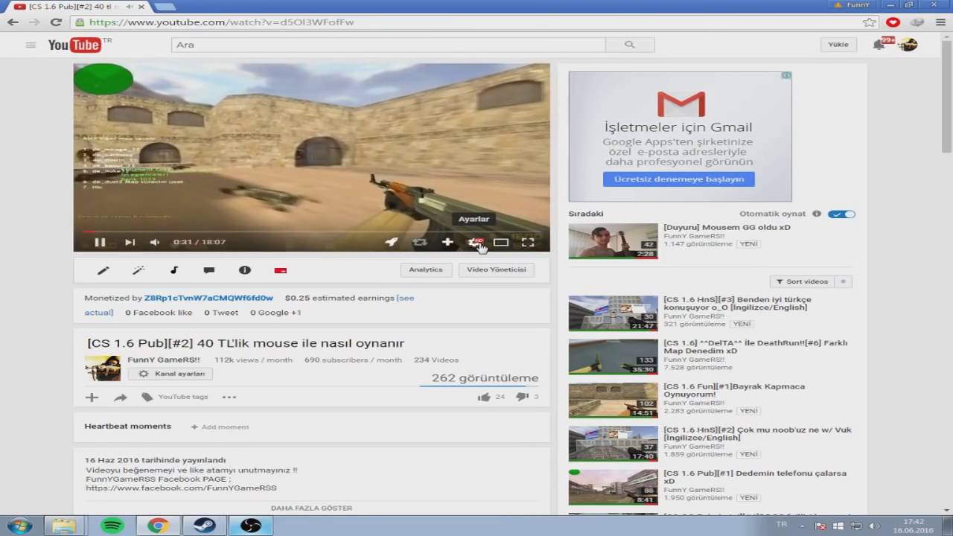Viewport: 953px width, 536px height.
Task: Click the autoplay info icon
Action: (x=817, y=214)
